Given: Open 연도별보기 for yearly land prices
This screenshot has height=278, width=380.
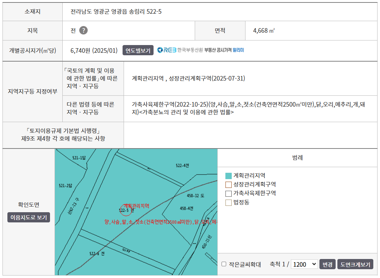Looking at the screenshot, I should point(138,50).
